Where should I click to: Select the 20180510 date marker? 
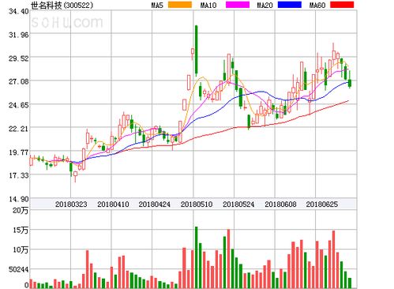coord(197,205)
